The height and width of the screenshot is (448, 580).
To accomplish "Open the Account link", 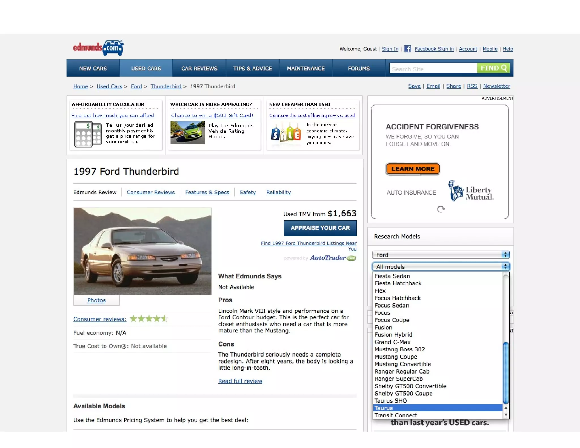I will pos(468,49).
